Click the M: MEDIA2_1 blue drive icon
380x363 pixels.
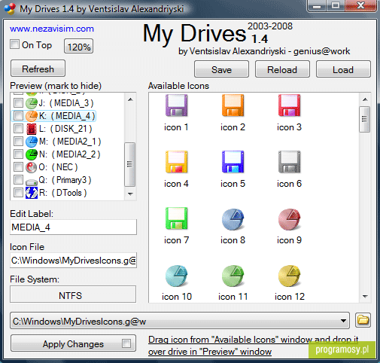coord(32,142)
